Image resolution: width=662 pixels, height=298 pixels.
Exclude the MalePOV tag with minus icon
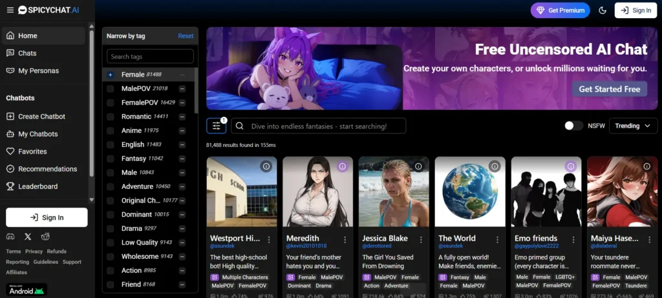(182, 88)
